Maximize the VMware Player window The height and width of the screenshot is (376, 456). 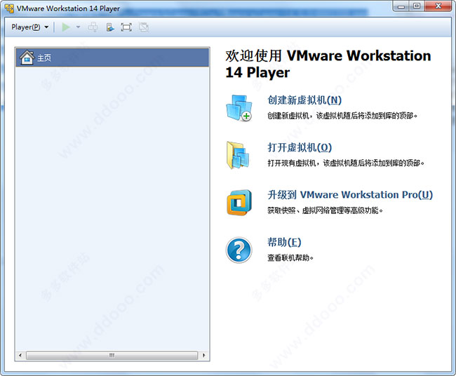coord(417,6)
